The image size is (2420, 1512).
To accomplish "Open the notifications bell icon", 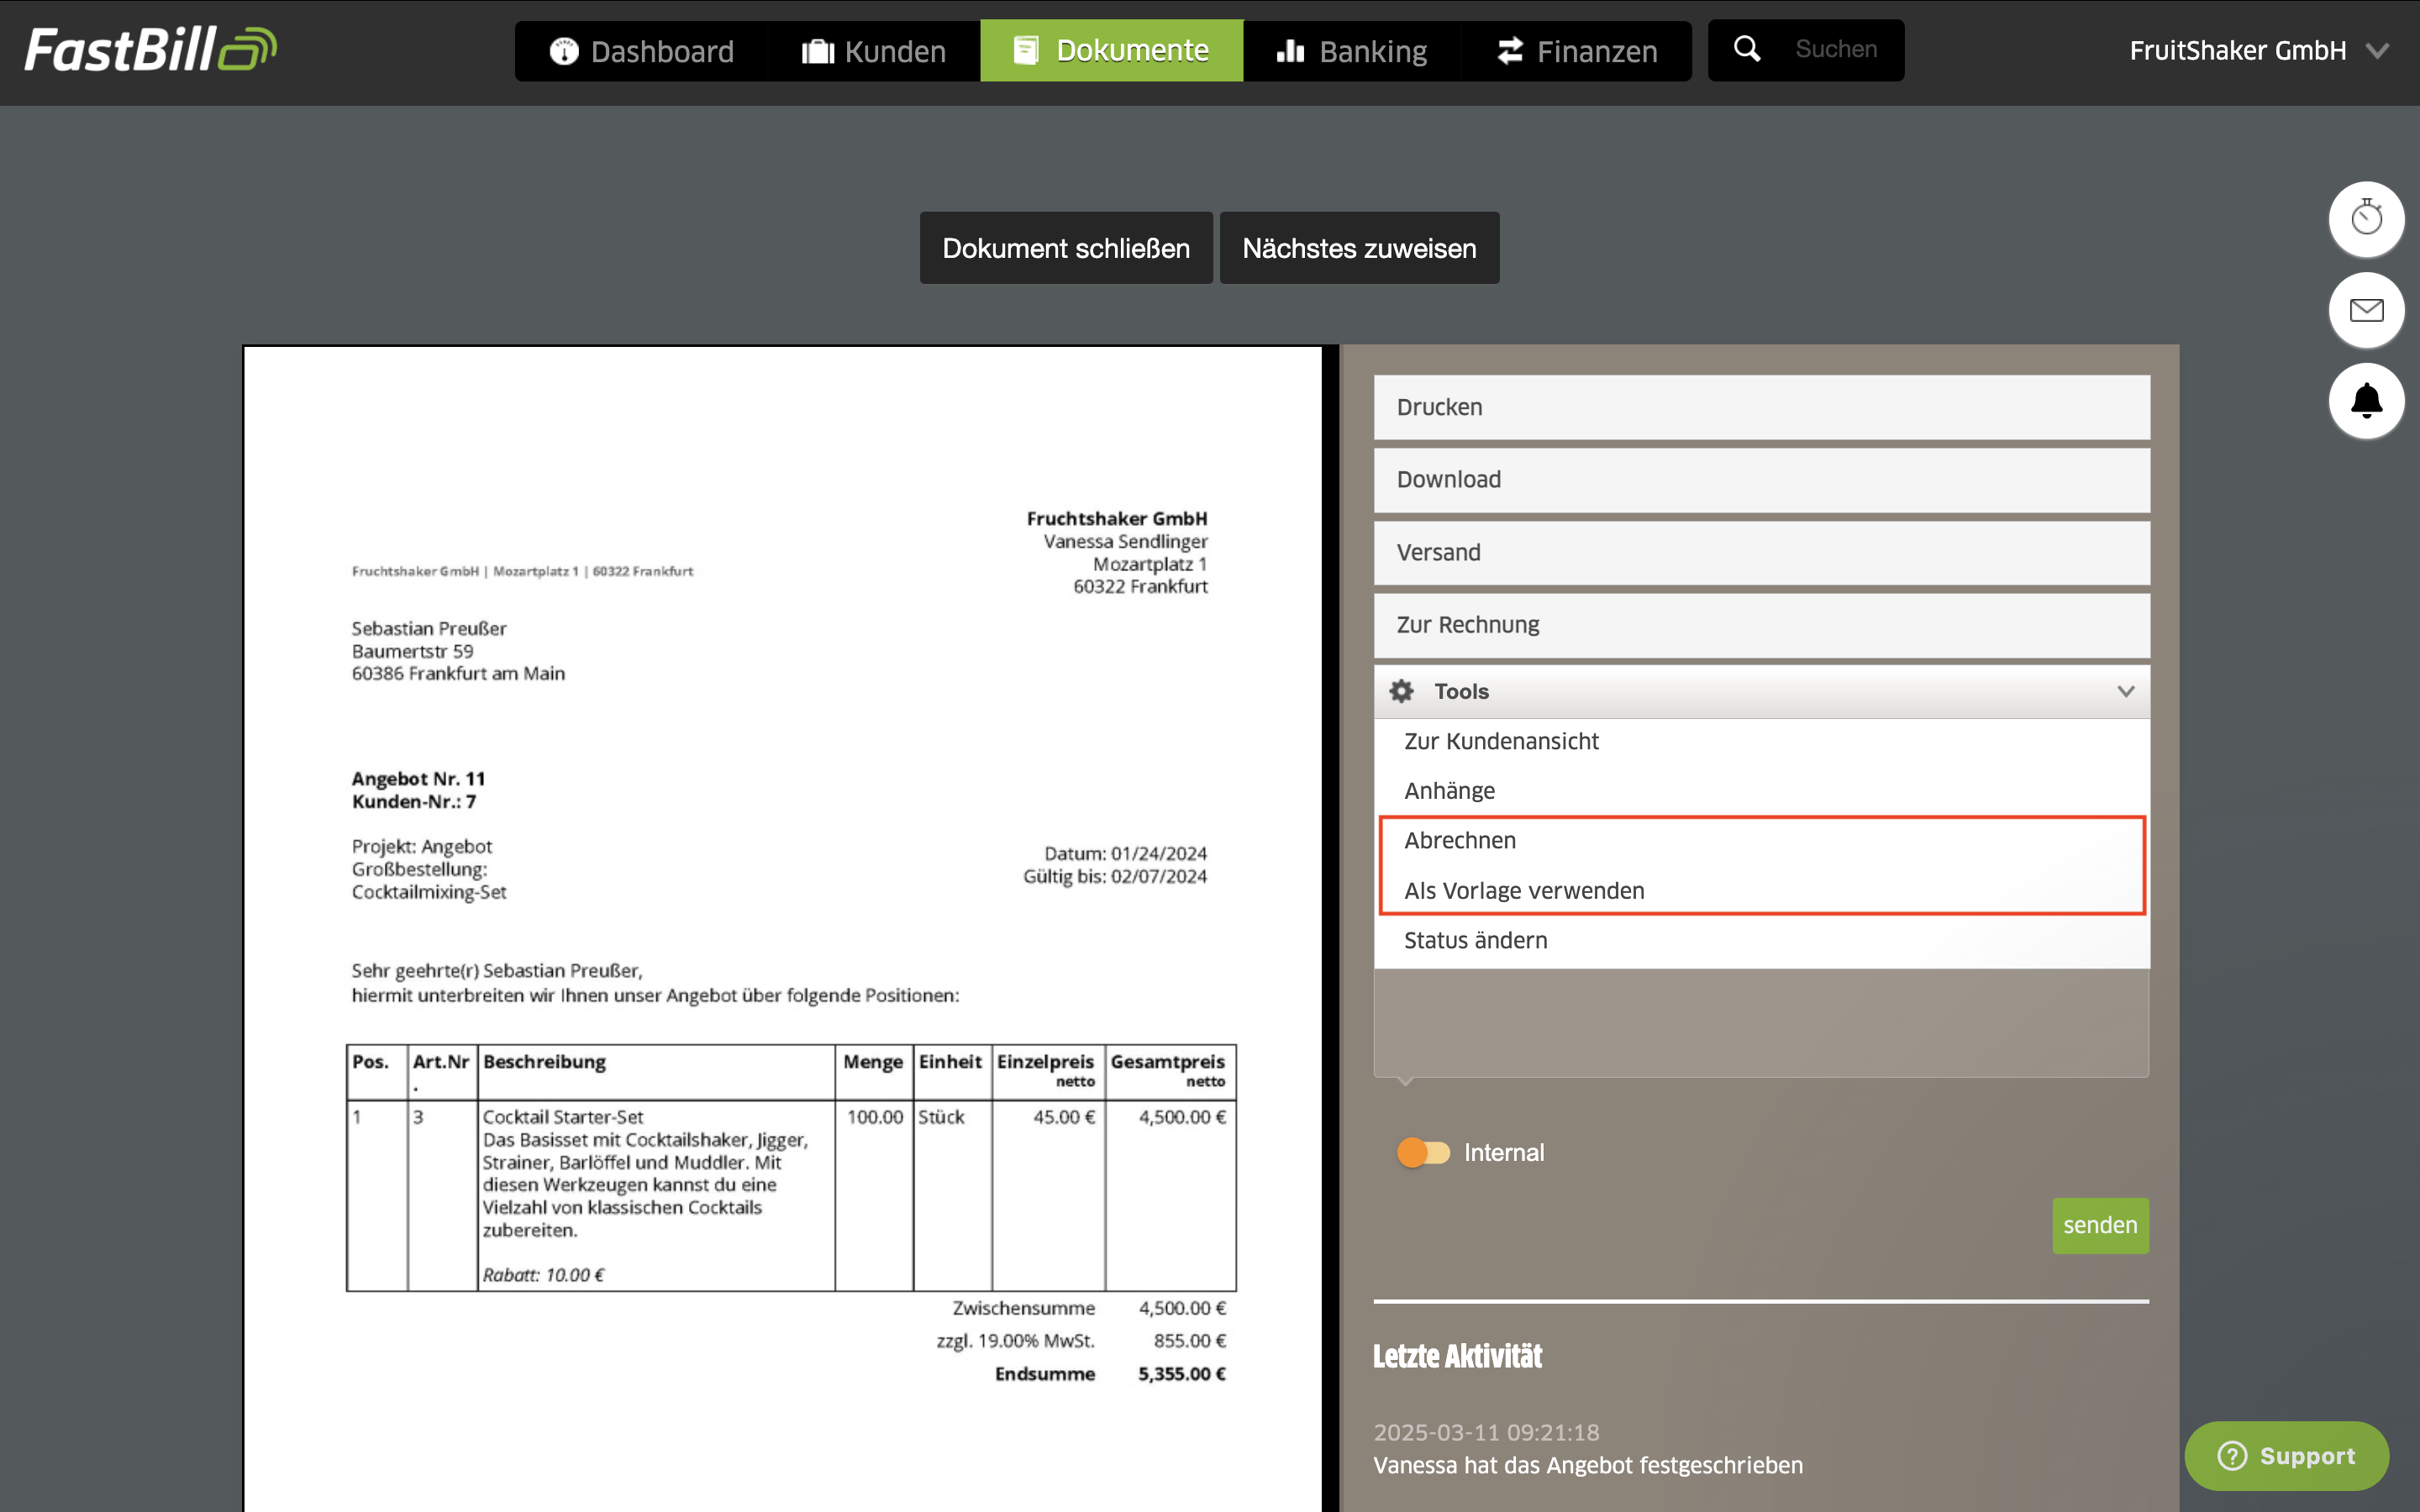I will [2366, 401].
